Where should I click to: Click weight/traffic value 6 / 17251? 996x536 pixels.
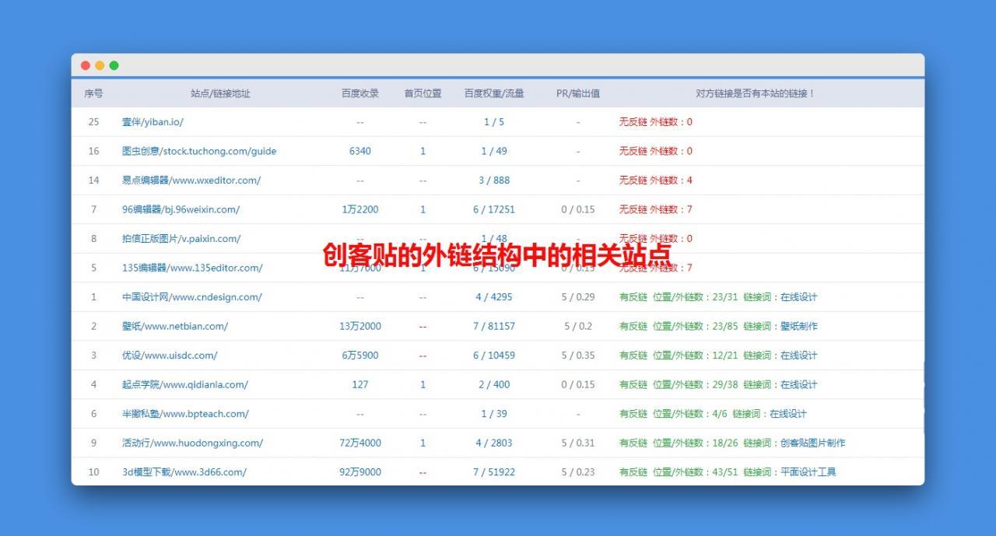[494, 209]
